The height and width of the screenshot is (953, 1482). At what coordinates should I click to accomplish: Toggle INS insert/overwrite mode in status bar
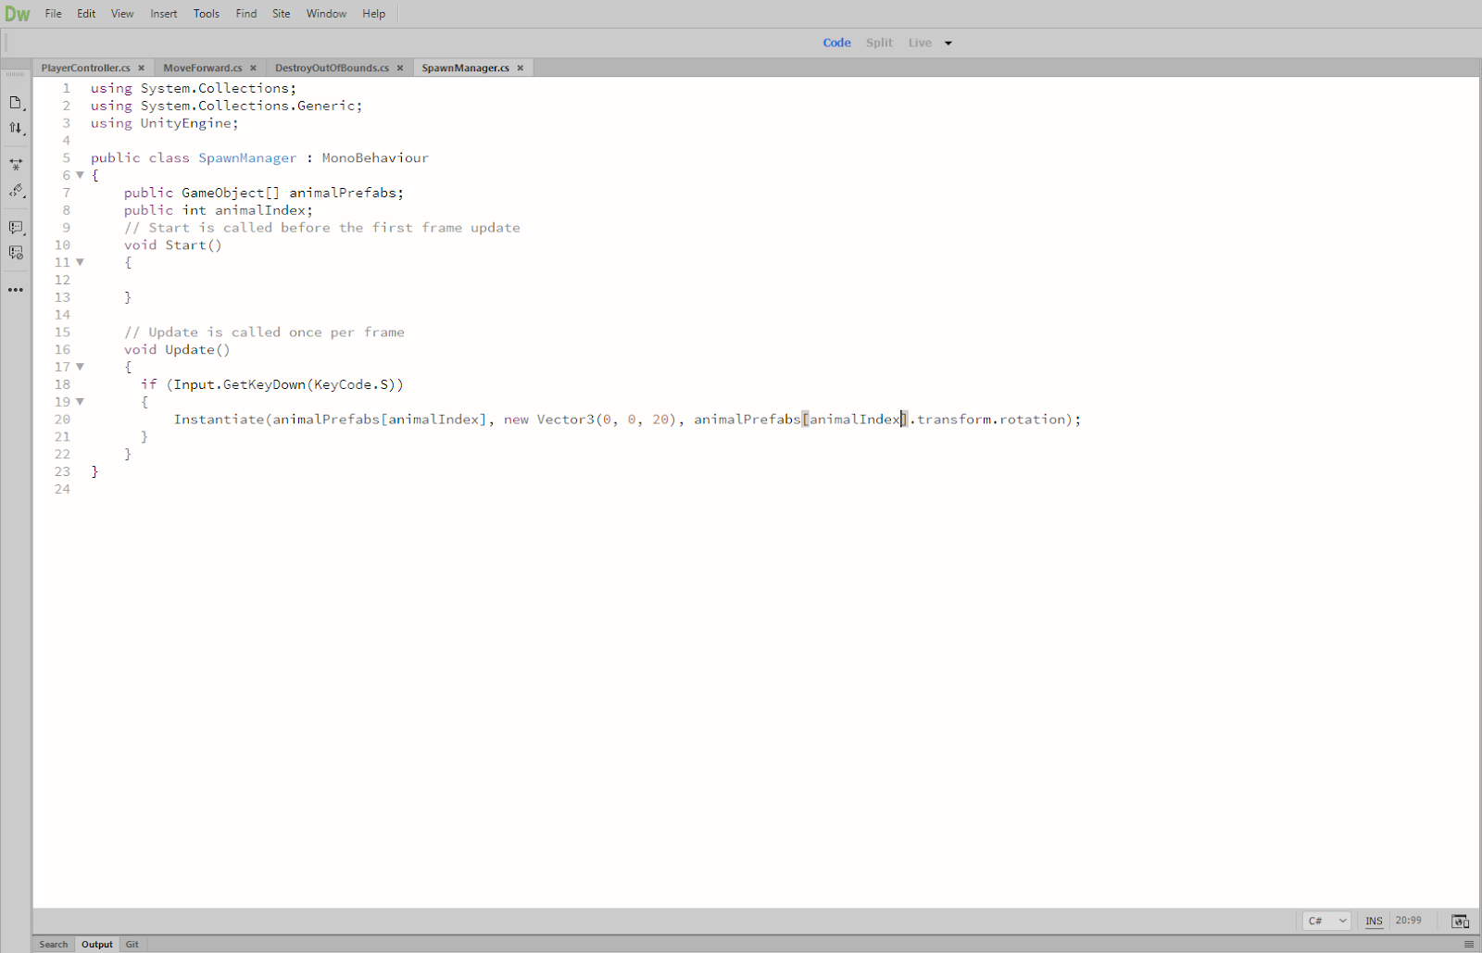coord(1374,921)
